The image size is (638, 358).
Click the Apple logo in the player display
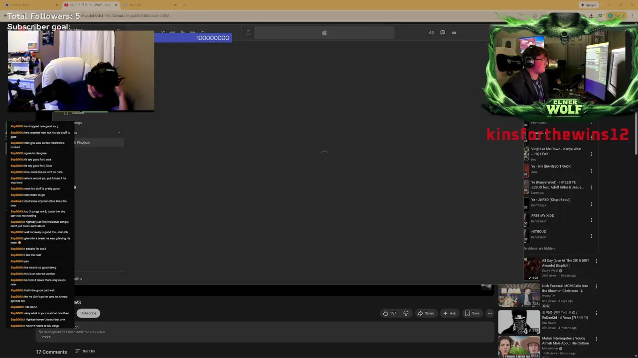(x=324, y=33)
